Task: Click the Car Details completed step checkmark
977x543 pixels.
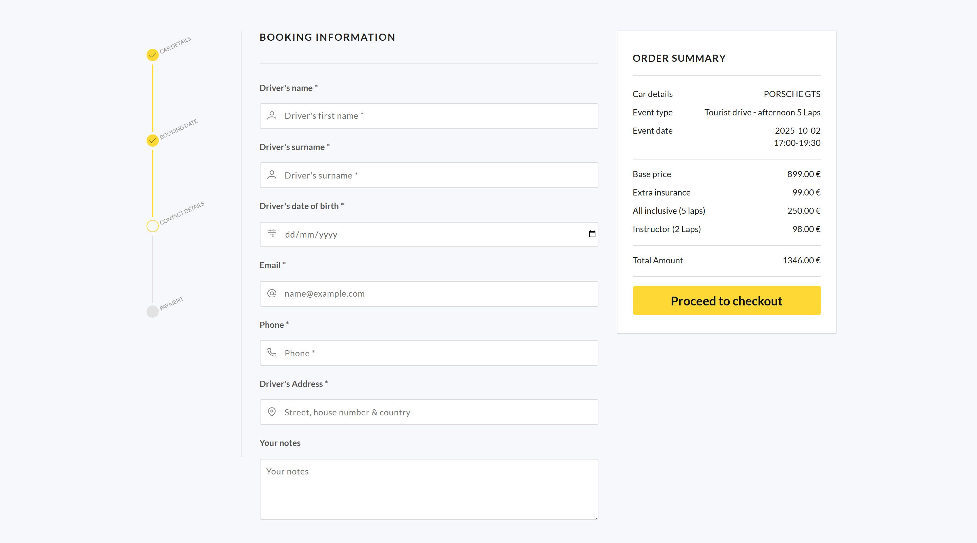Action: pos(152,55)
